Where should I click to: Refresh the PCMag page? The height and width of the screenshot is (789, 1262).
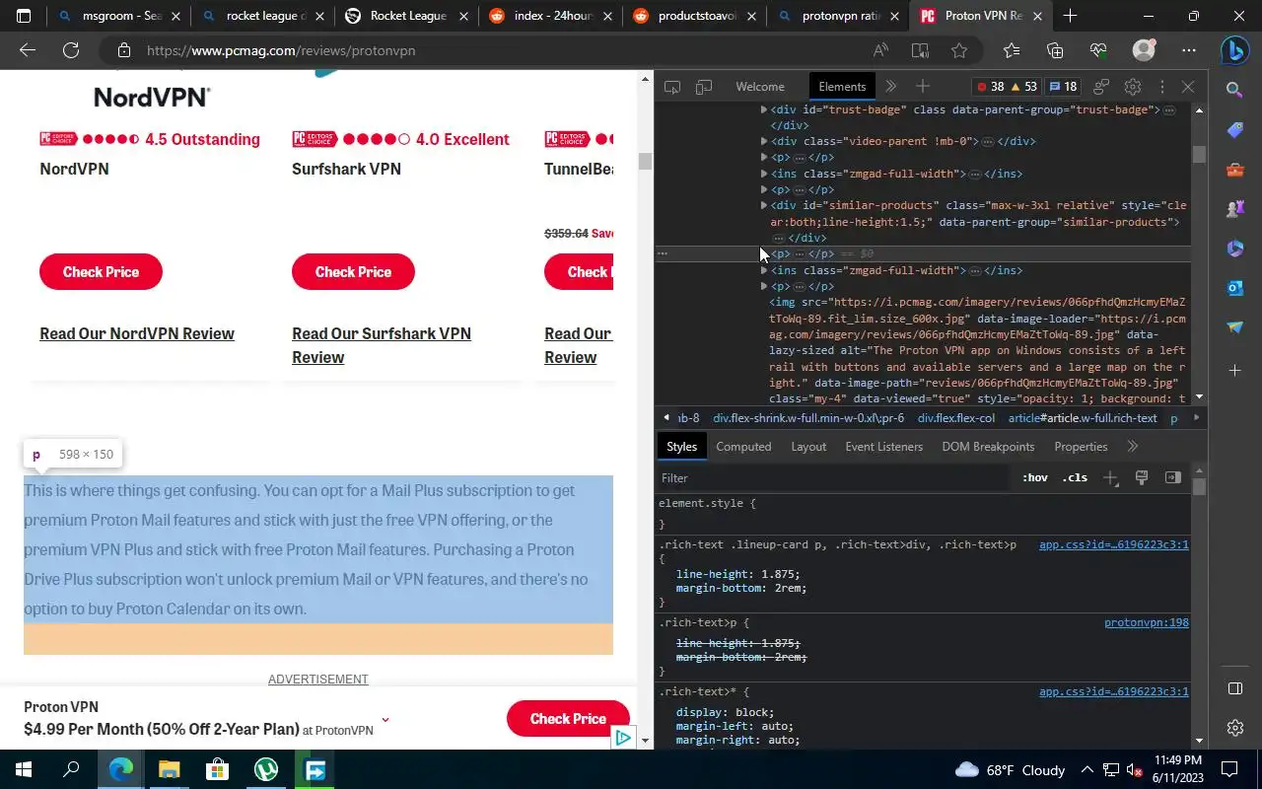[71, 50]
